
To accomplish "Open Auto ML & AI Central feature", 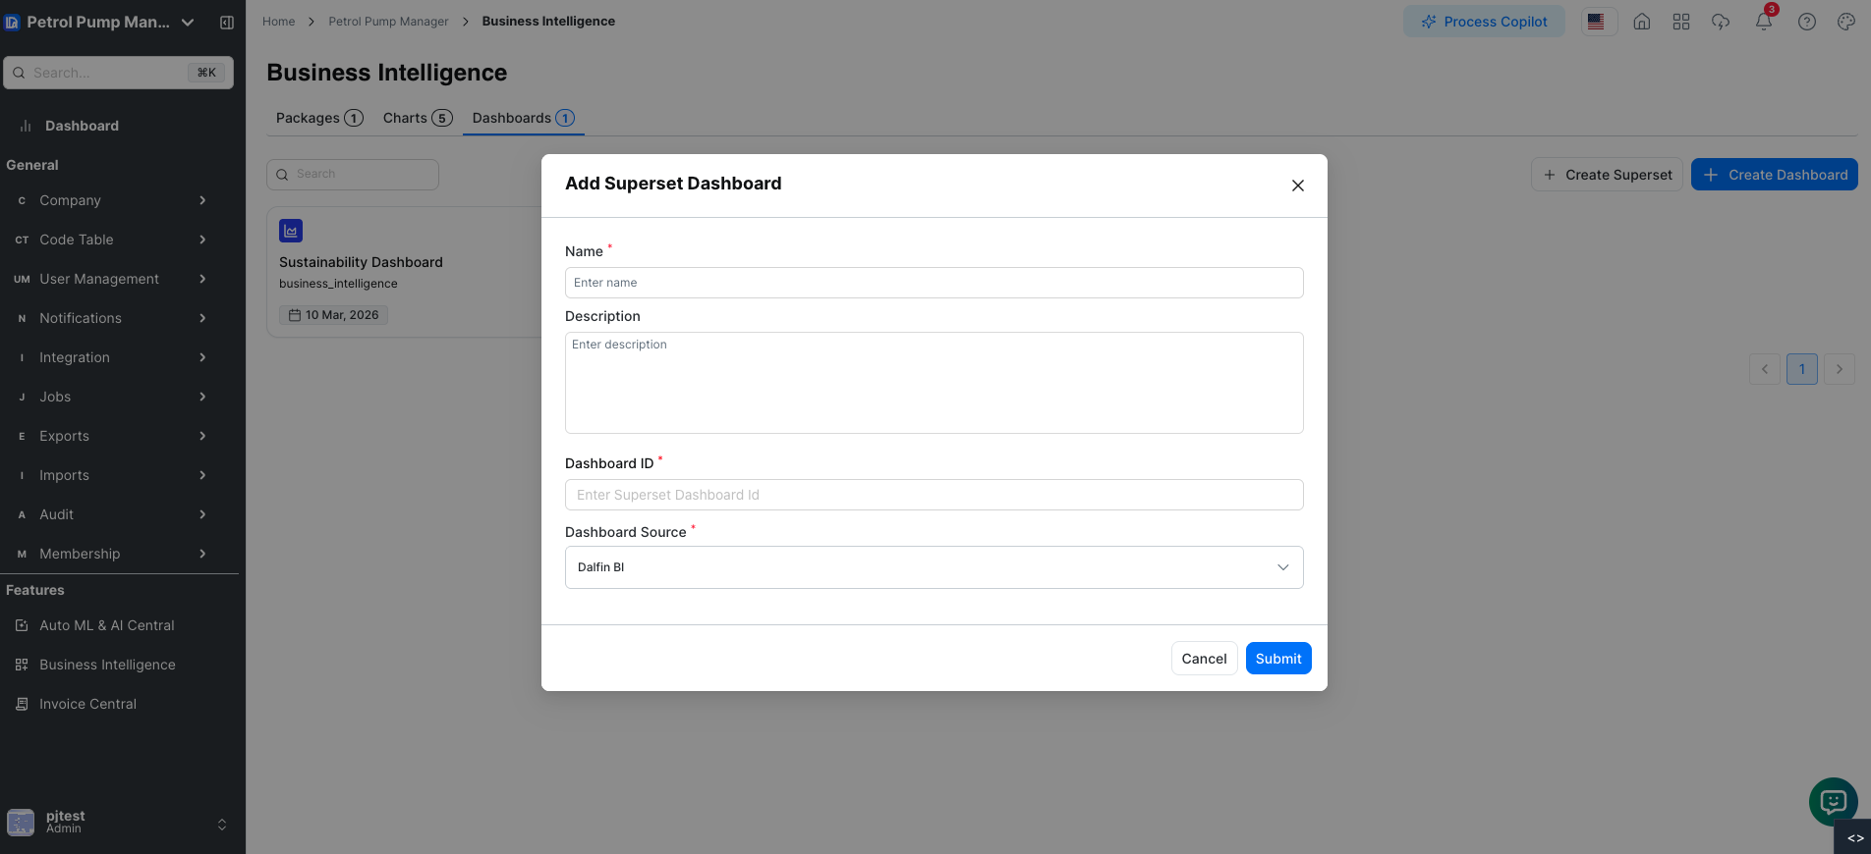I will pos(106,625).
